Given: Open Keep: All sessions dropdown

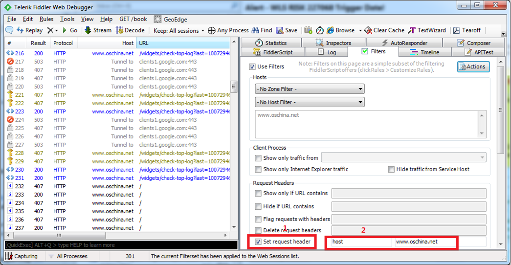Looking at the screenshot, I should (178, 31).
